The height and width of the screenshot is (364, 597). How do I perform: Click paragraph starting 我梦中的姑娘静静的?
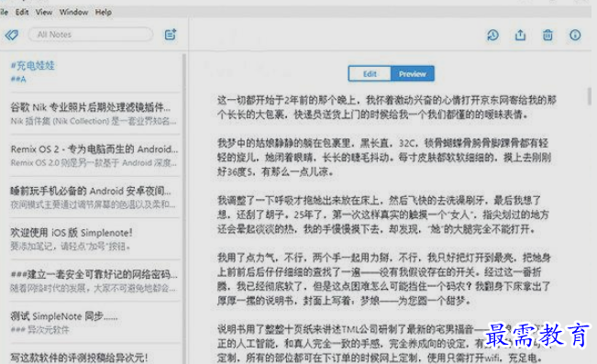tap(384, 158)
